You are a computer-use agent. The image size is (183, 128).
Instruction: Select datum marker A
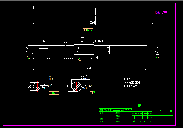point(28,58)
